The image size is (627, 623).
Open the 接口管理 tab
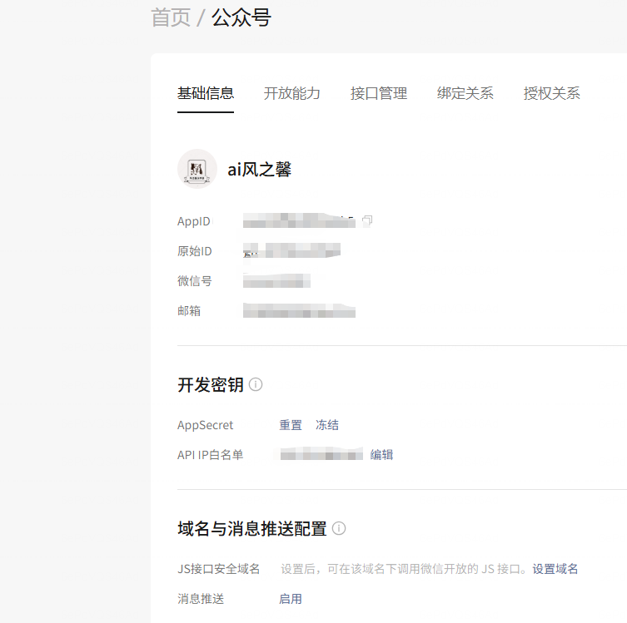379,93
